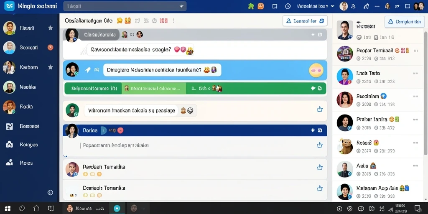The width and height of the screenshot is (428, 214).
Task: Click the yellow emoji face in the blue message
Action: click(x=316, y=70)
